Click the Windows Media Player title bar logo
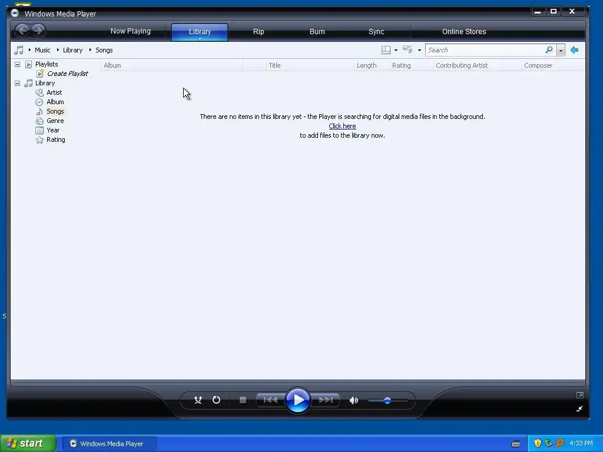This screenshot has height=452, width=603. [15, 13]
